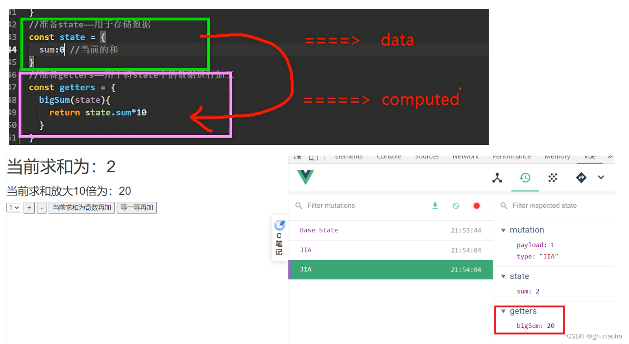The height and width of the screenshot is (344, 629).
Task: Click the type: "JIA" value
Action: point(538,256)
